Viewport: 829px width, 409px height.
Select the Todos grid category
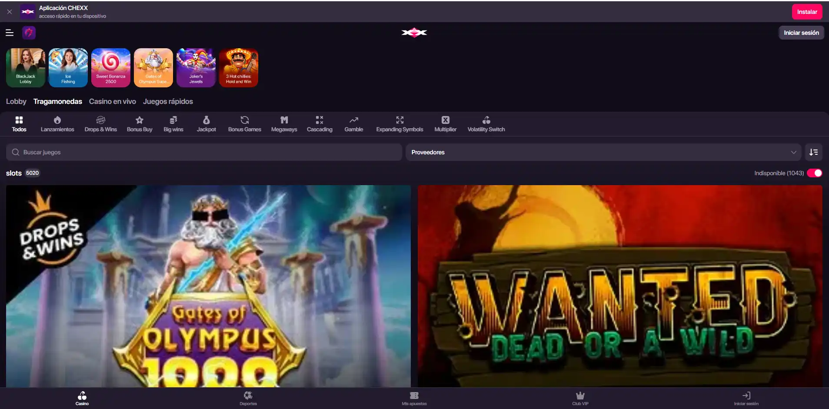tap(19, 124)
